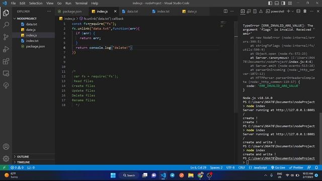Open the Search view in activity bar
Screen dimensions: 322x181
coord(6,25)
